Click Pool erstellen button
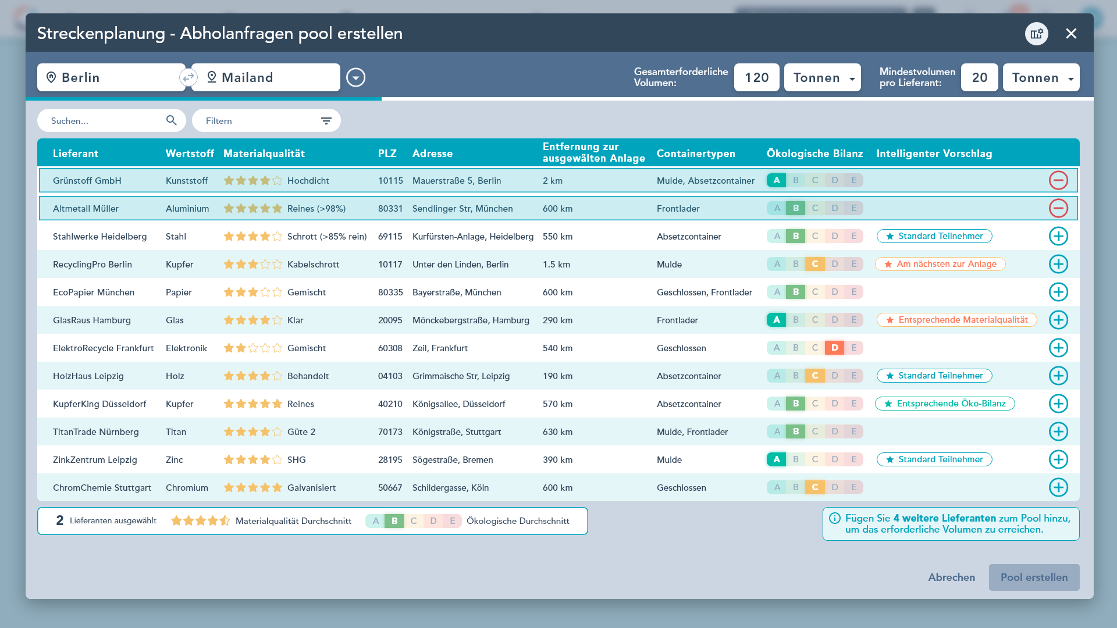This screenshot has width=1117, height=628. click(x=1034, y=577)
